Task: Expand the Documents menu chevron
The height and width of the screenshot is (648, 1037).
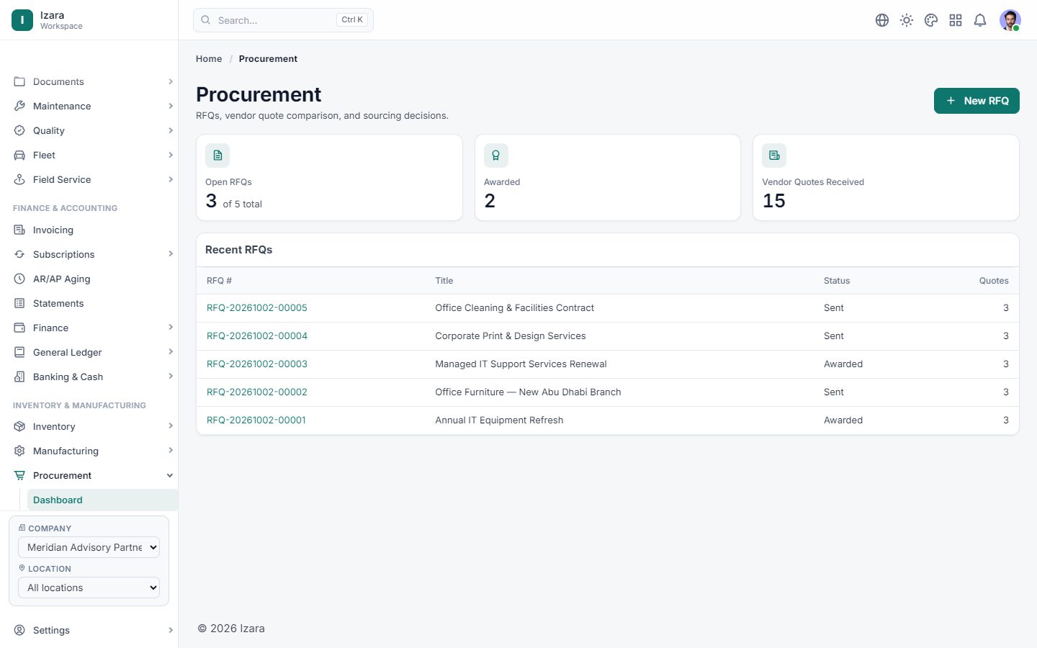Action: (171, 81)
